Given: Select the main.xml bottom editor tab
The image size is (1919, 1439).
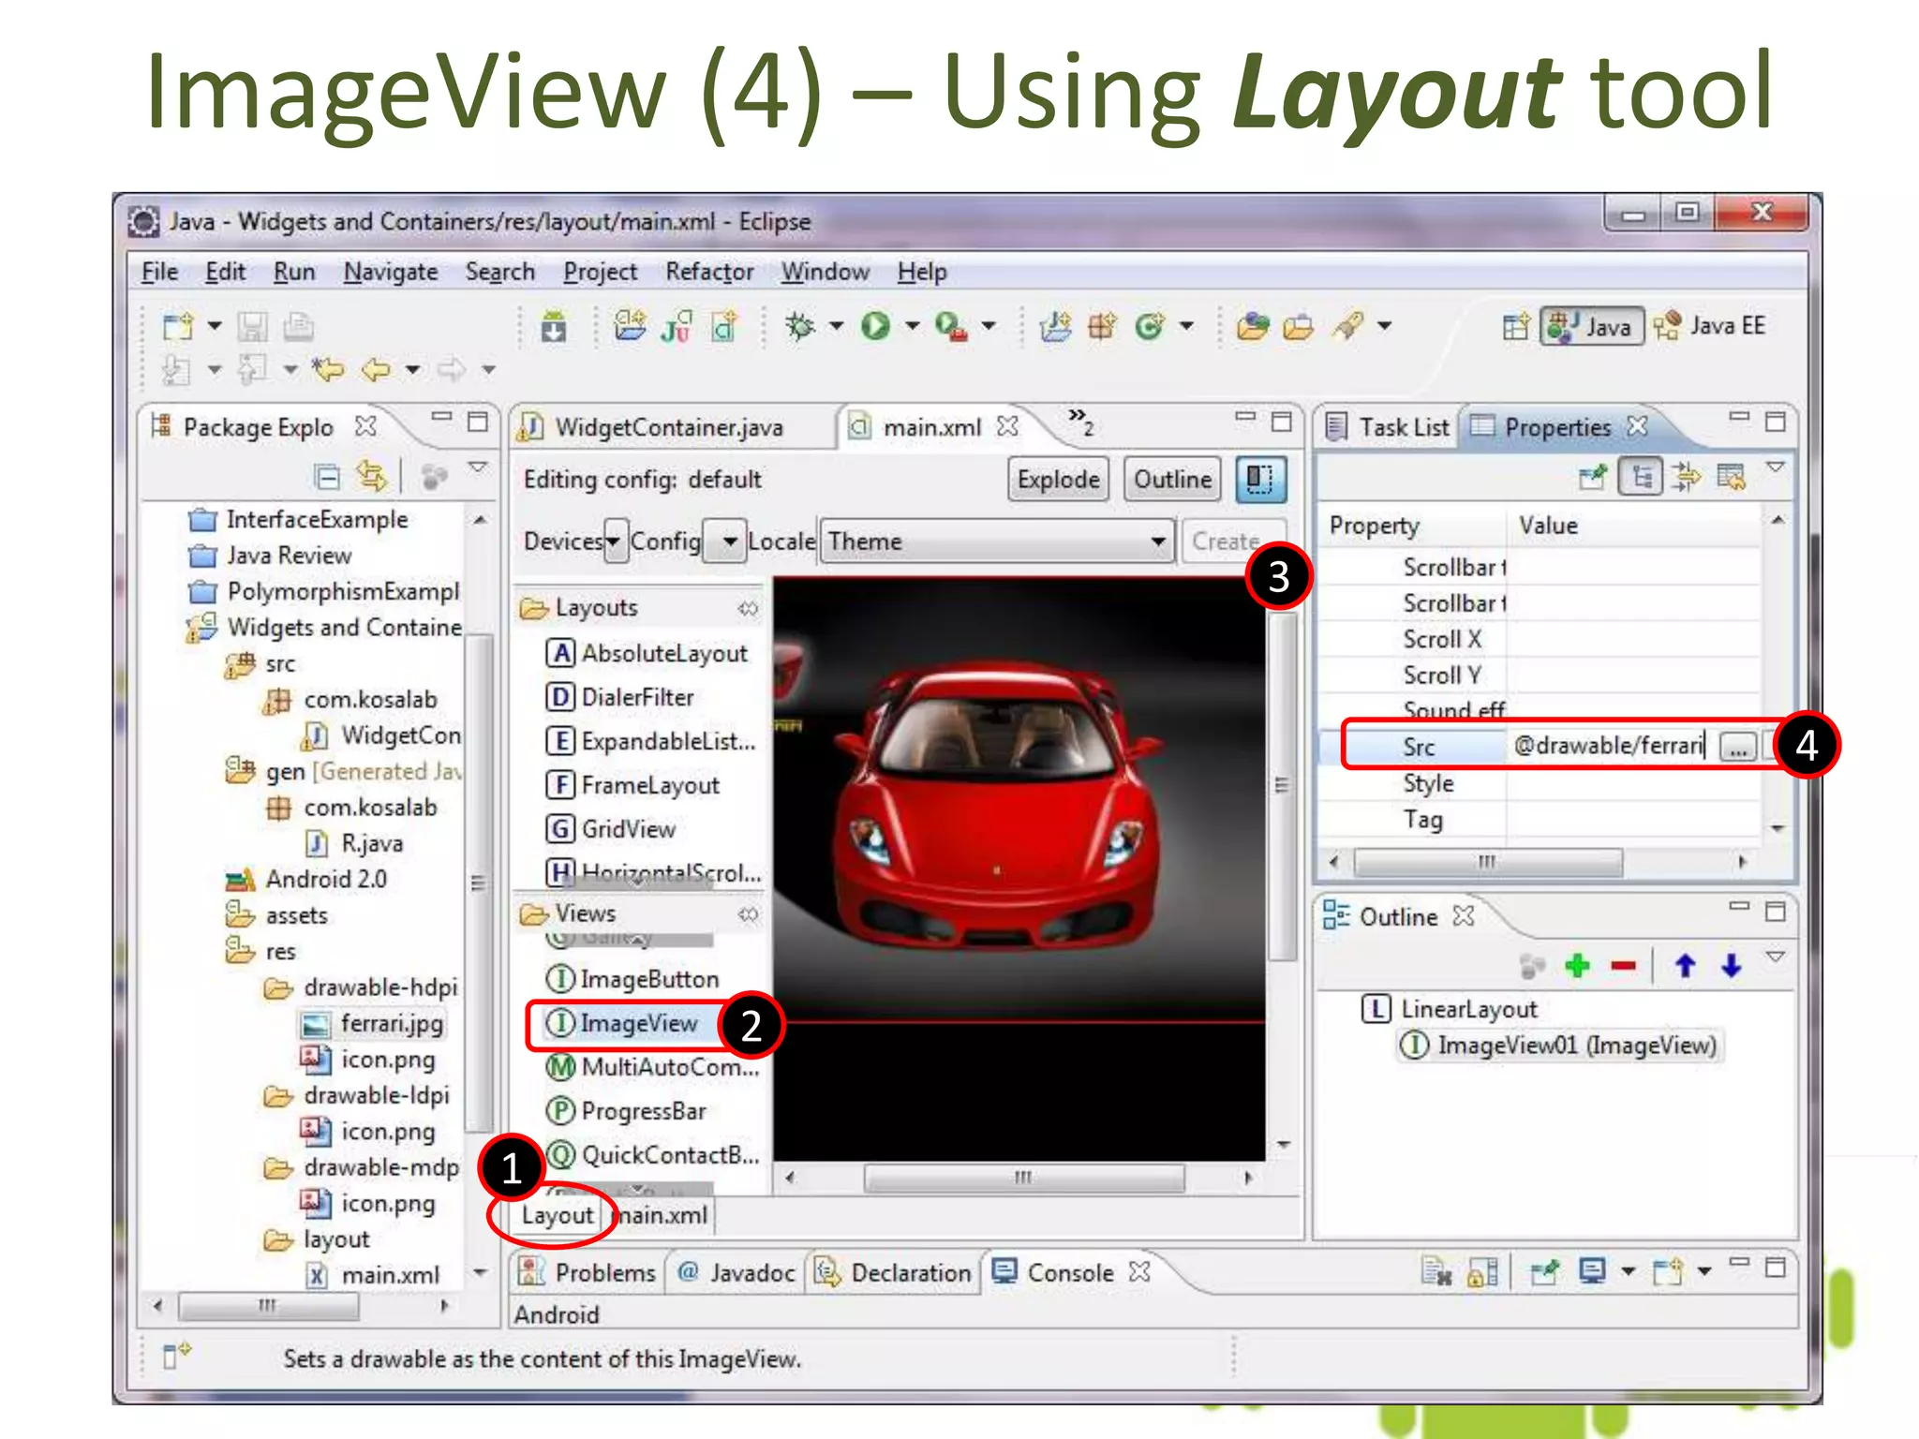Looking at the screenshot, I should [662, 1215].
